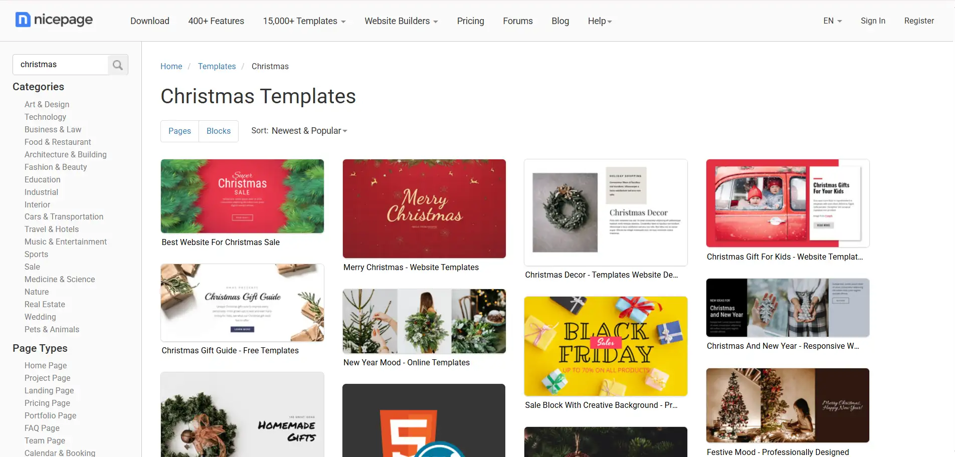Choose the Landing Page type

click(49, 390)
